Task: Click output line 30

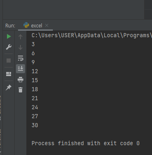Action: tap(35, 125)
